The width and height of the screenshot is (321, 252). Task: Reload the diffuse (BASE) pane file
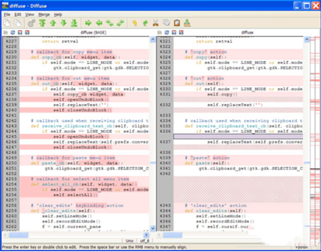point(13,32)
